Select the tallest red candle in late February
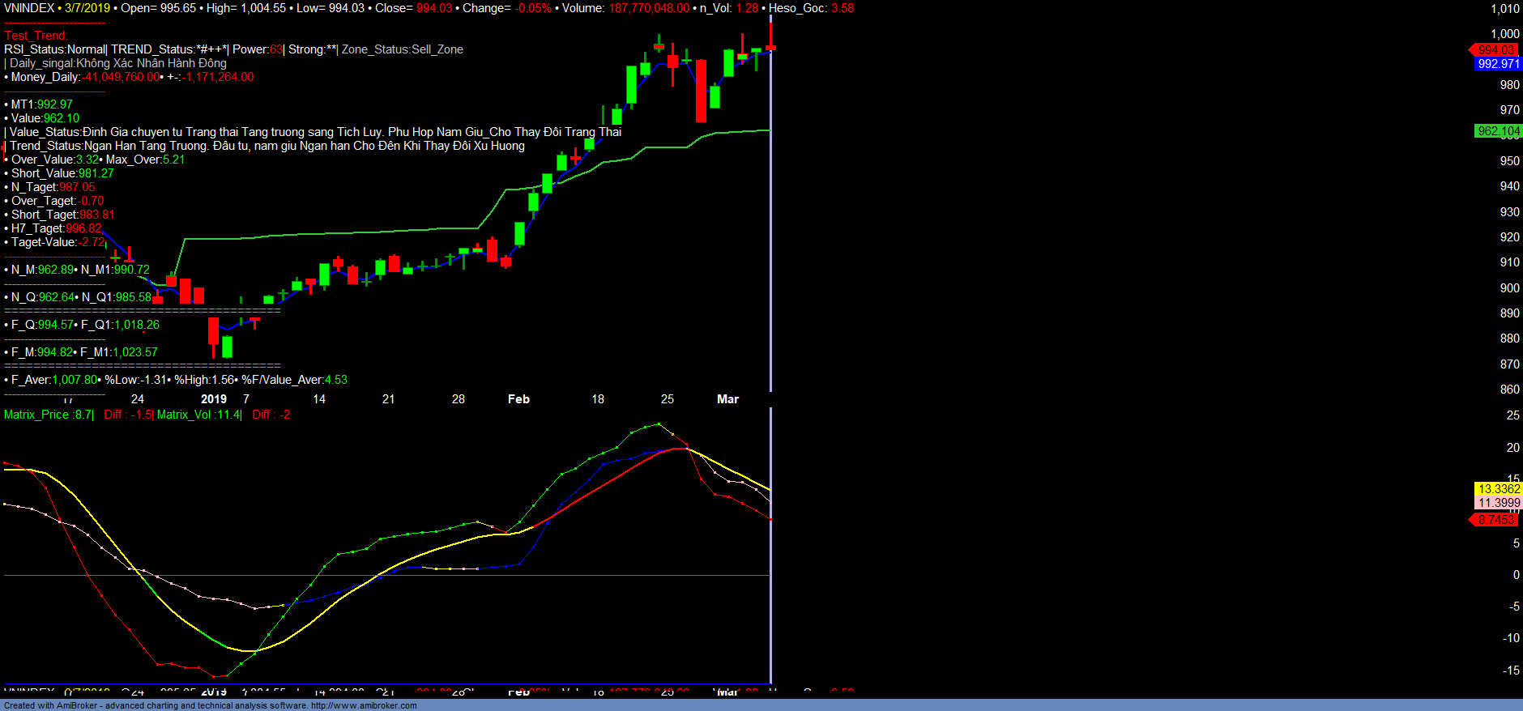 (x=701, y=91)
